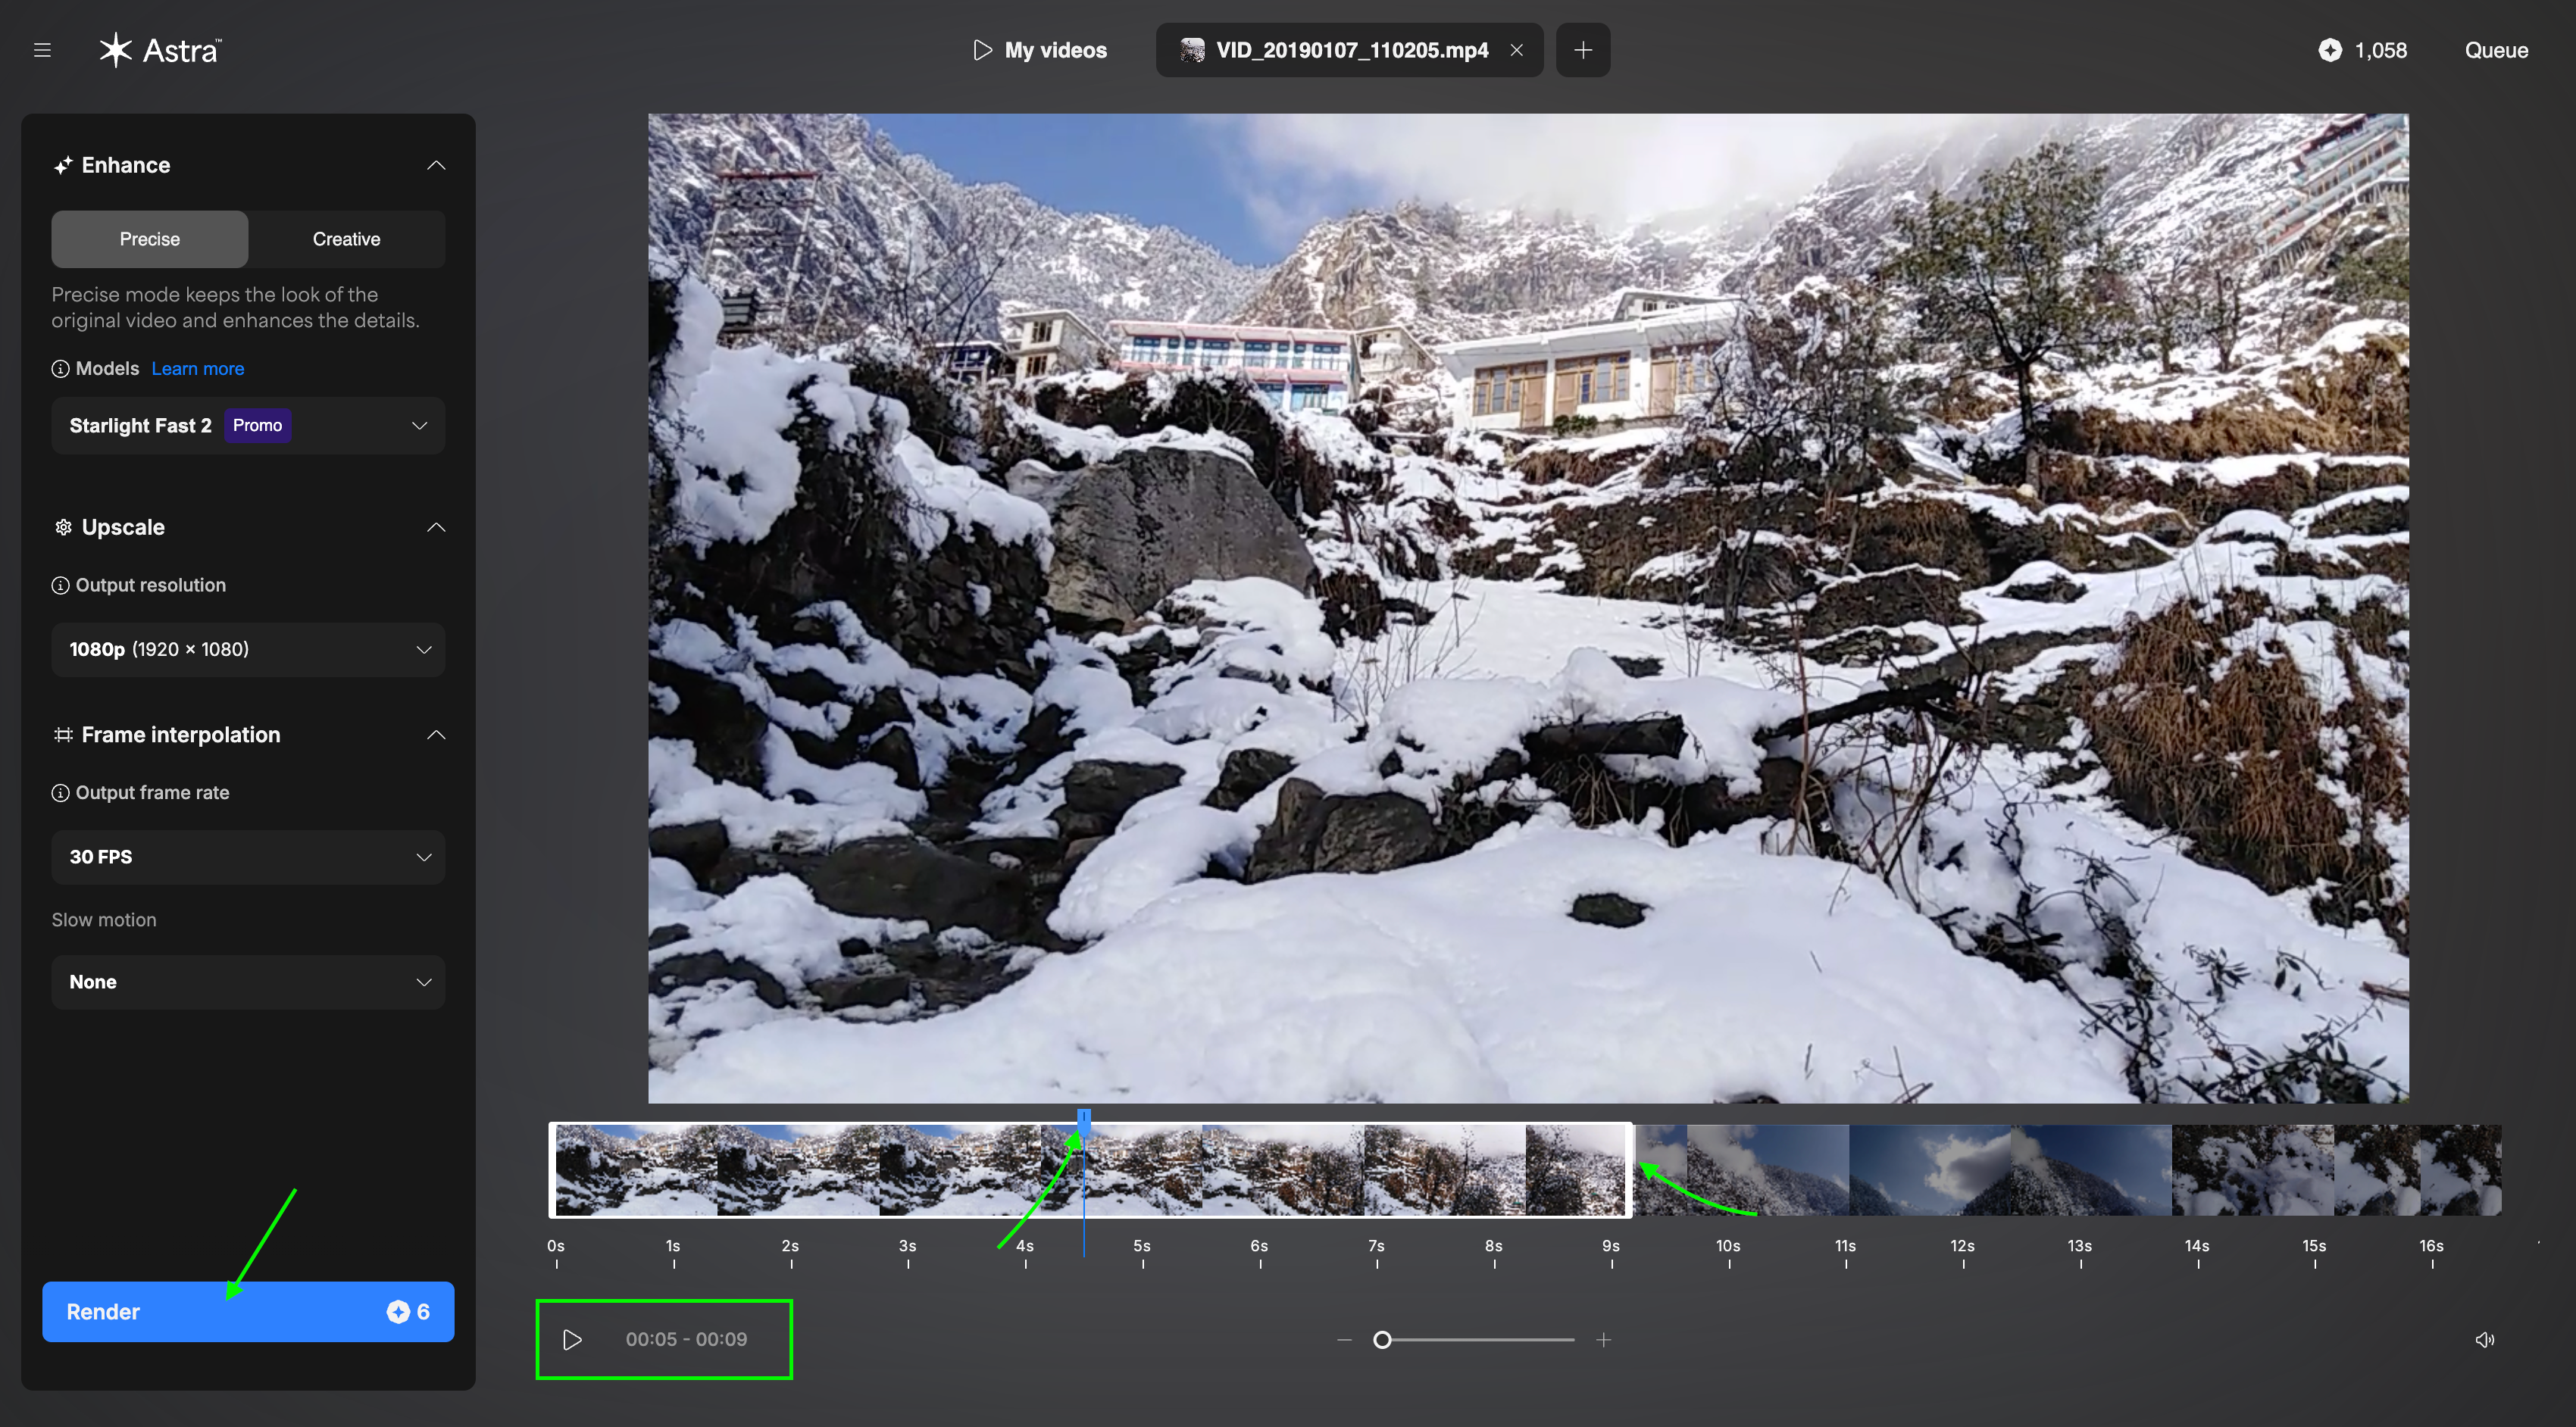The width and height of the screenshot is (2576, 1427).
Task: Mute audio with the speaker icon
Action: 2484,1339
